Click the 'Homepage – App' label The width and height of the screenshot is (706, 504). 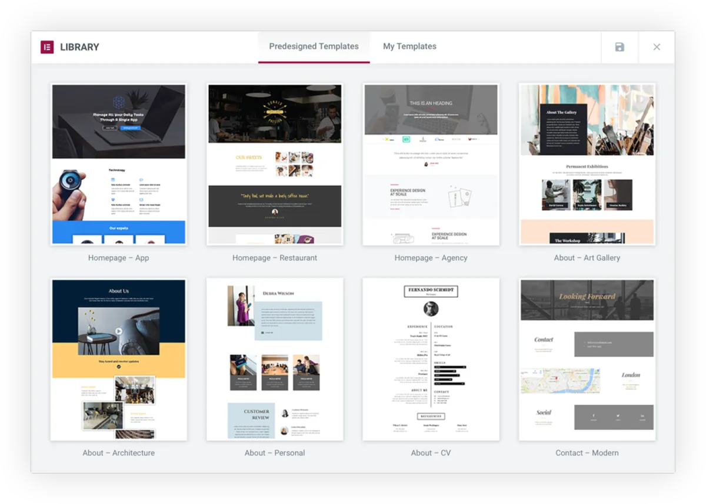pos(119,258)
